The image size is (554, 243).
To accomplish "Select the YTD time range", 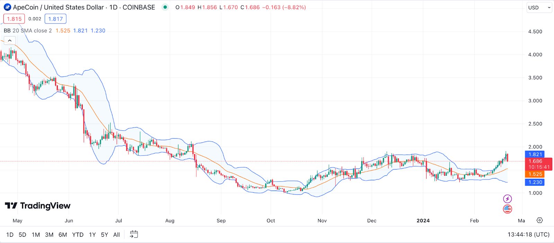I will click(x=78, y=235).
